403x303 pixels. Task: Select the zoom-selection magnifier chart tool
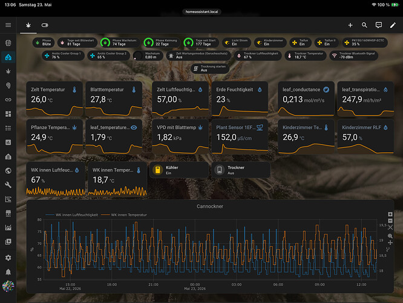[x=390, y=236]
